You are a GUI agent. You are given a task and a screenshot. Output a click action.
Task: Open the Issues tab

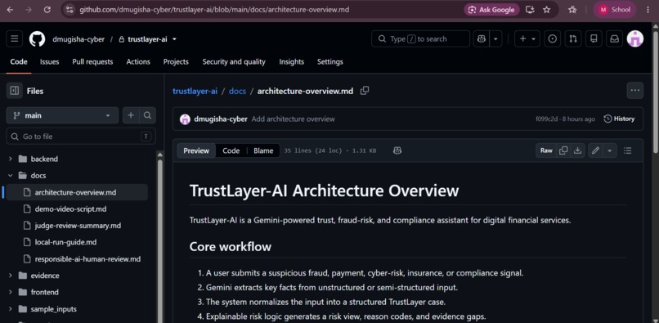click(50, 62)
